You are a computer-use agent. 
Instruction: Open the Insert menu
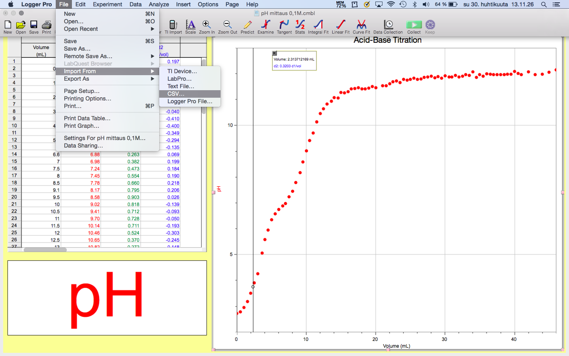coord(183,4)
